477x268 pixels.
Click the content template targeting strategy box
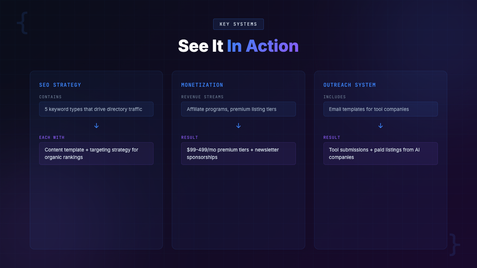pyautogui.click(x=96, y=153)
